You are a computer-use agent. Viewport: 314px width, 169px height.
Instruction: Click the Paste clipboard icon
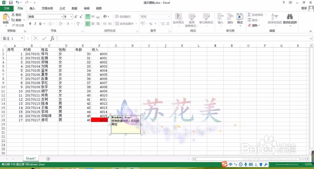(x=6, y=17)
